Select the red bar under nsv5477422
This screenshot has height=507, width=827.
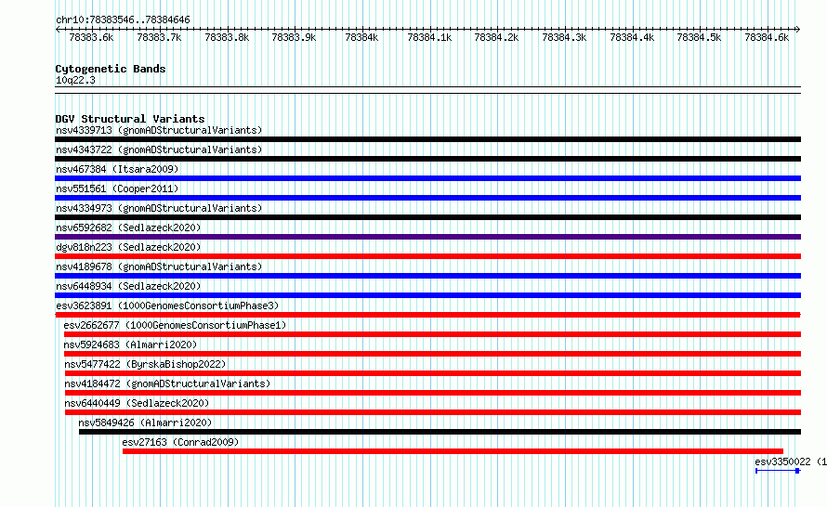point(433,373)
